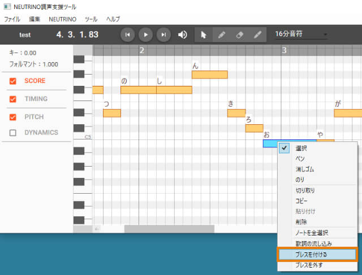Click the highlighted blue note お

coord(270,143)
